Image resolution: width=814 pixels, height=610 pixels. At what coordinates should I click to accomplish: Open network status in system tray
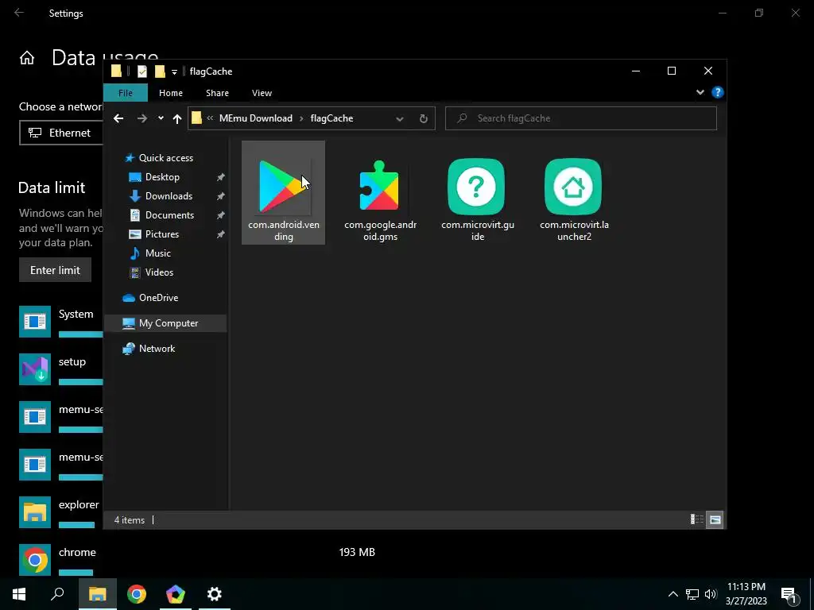692,594
